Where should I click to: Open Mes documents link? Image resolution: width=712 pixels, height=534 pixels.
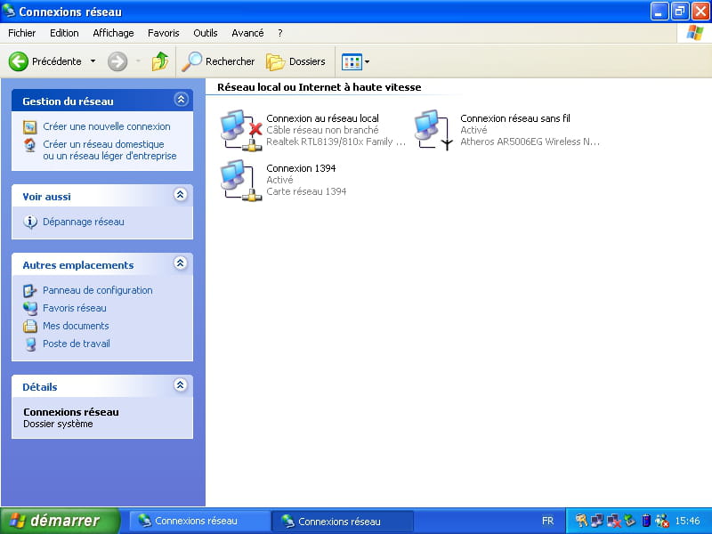pyautogui.click(x=76, y=326)
